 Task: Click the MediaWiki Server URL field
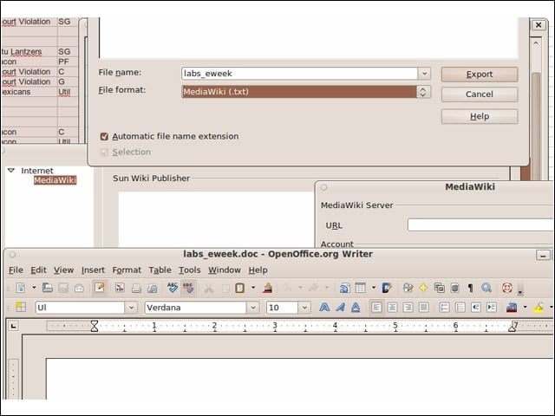click(x=480, y=225)
